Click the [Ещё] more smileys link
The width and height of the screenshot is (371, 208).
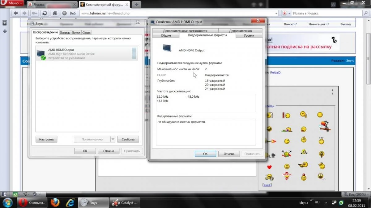click(267, 185)
